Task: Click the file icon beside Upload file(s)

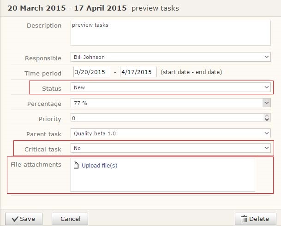Action: (x=76, y=166)
